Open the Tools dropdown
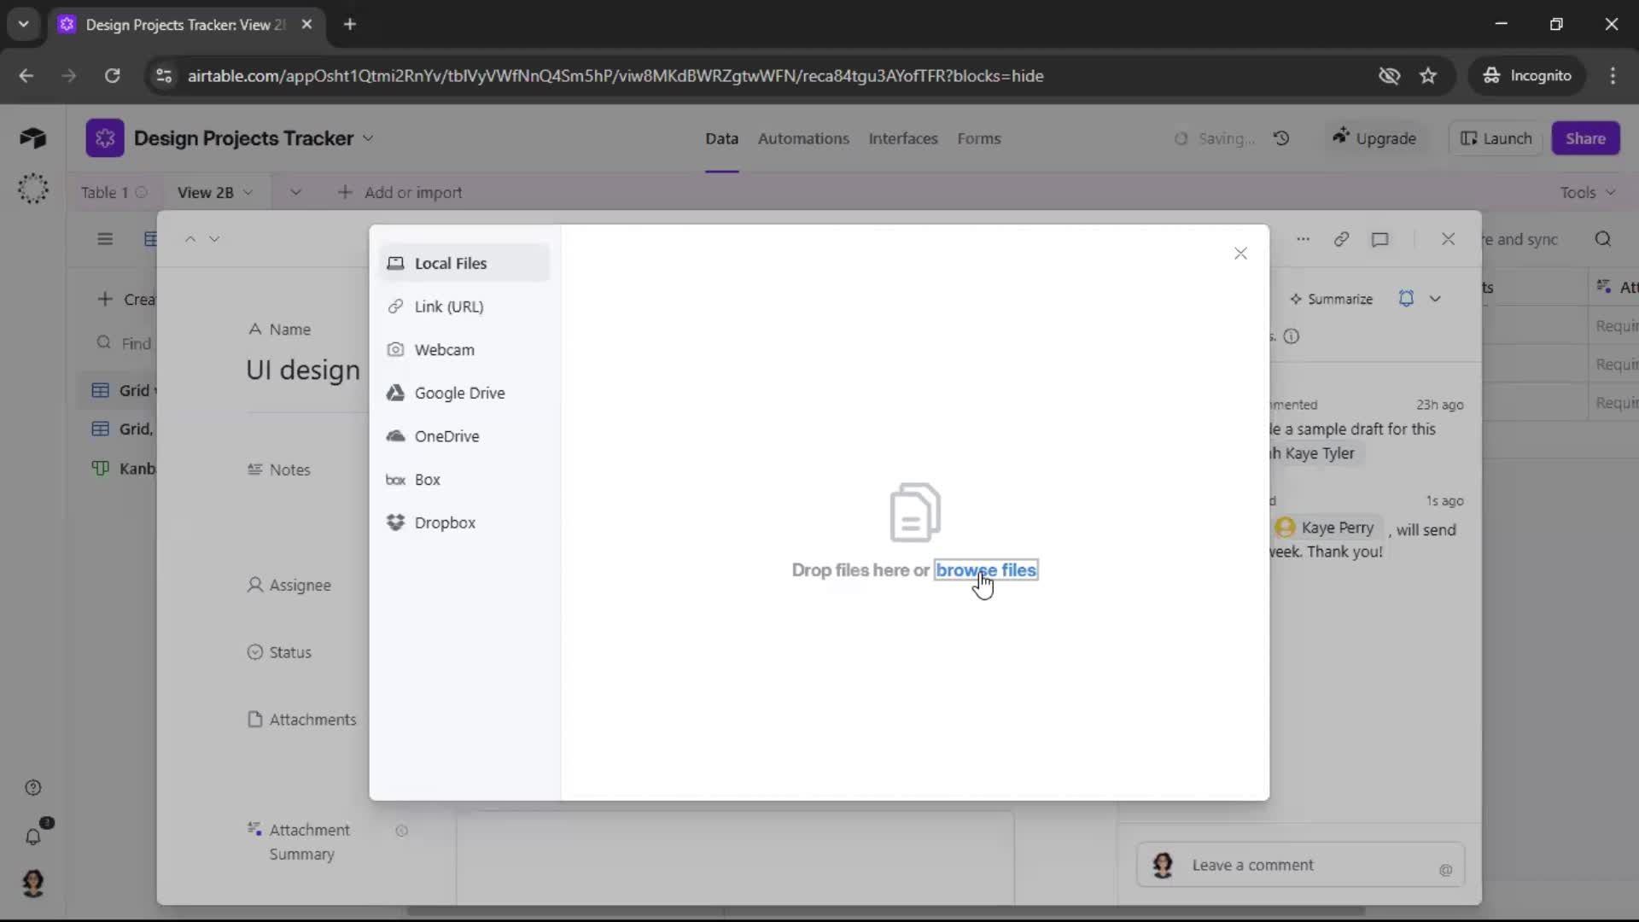The height and width of the screenshot is (922, 1639). [x=1588, y=193]
